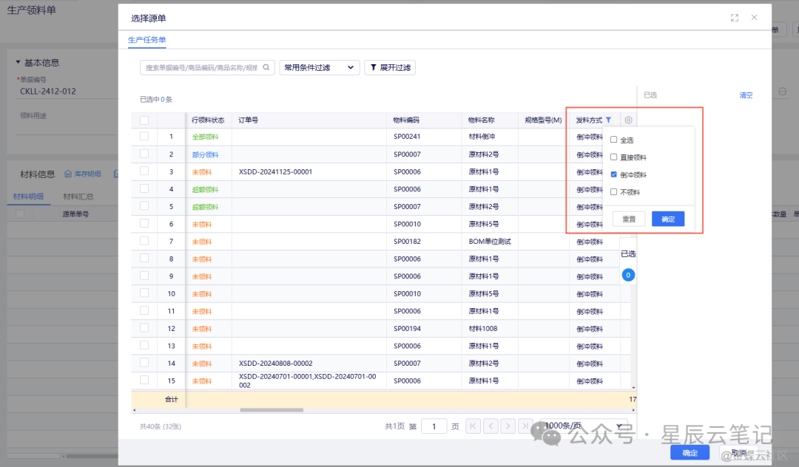Expand filters with 展开过滤 button
Image resolution: width=799 pixels, height=467 pixels.
(390, 67)
